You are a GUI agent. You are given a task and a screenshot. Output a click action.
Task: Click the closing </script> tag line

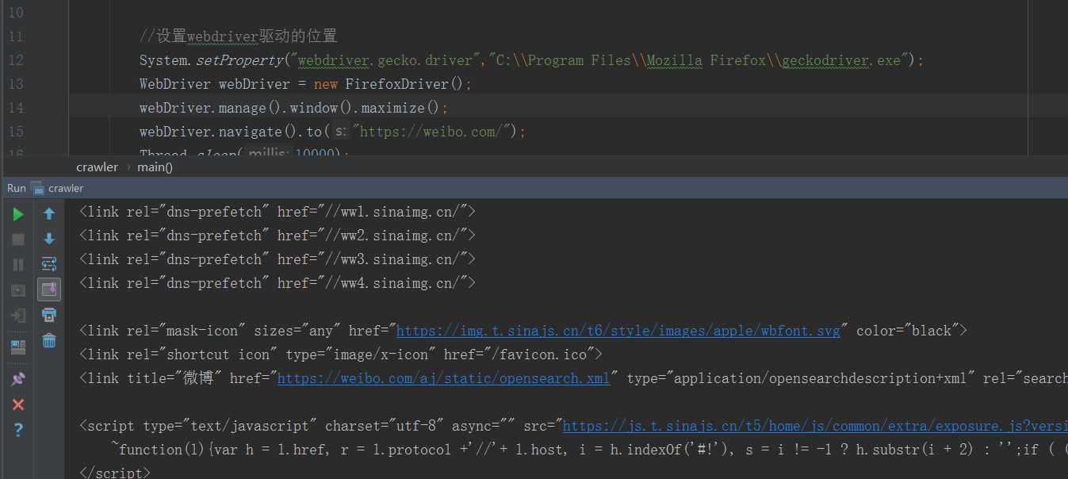point(115,473)
